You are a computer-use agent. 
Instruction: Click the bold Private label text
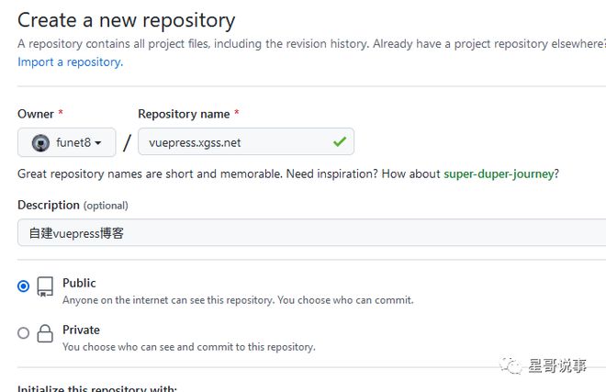81,330
